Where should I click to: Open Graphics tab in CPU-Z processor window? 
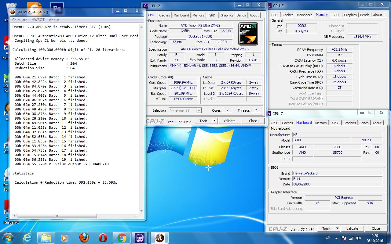pyautogui.click(x=227, y=15)
